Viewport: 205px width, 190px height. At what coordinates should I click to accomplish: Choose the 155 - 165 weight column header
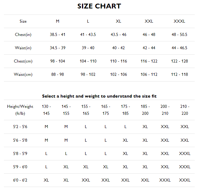(86, 110)
